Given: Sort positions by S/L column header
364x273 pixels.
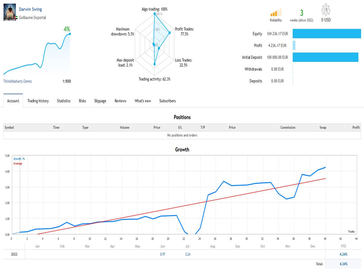Looking at the screenshot, I should point(180,127).
